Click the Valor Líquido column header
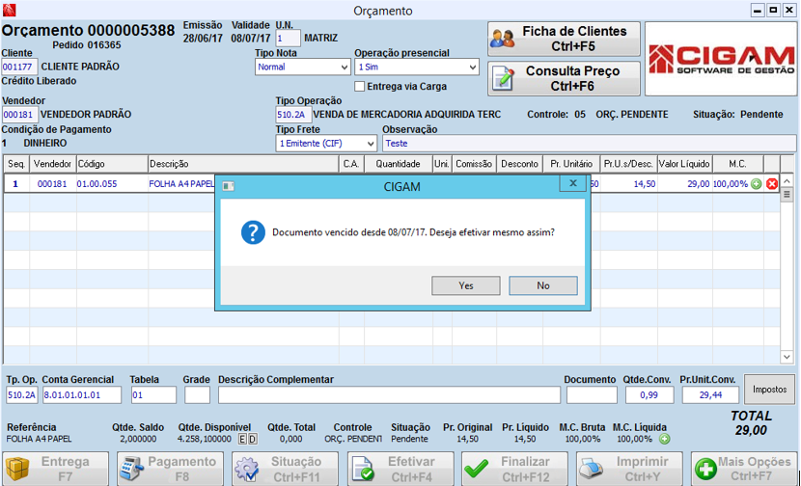The width and height of the screenshot is (801, 486). point(684,164)
